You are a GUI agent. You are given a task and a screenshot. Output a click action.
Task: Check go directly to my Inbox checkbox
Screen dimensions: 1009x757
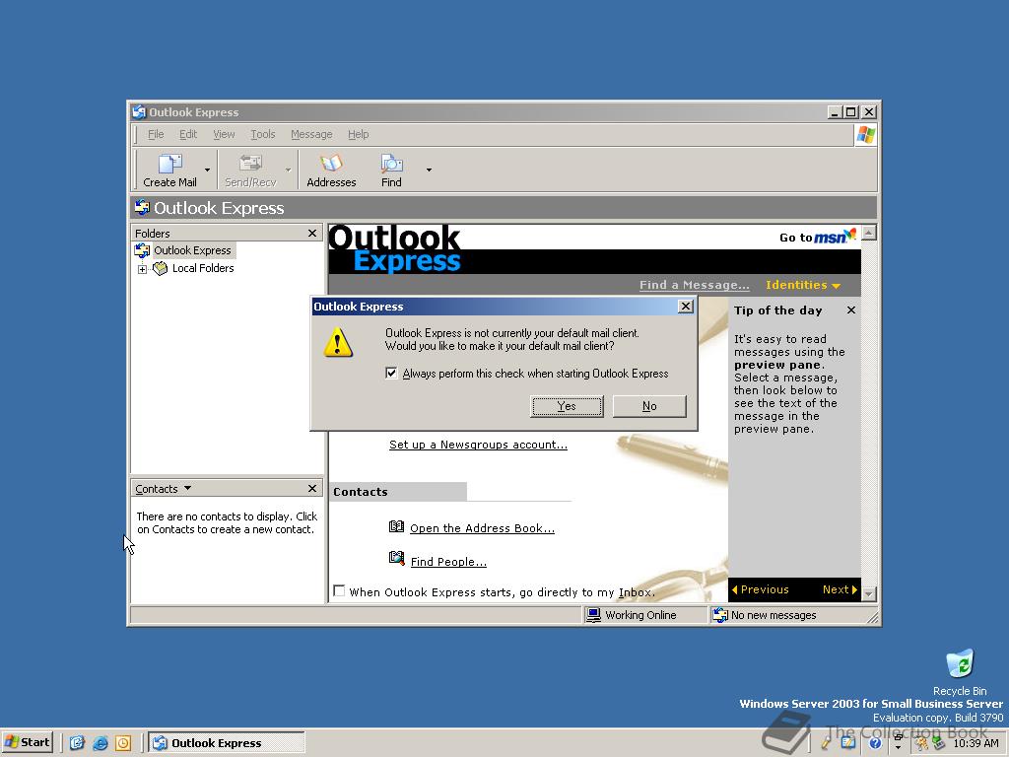tap(339, 591)
